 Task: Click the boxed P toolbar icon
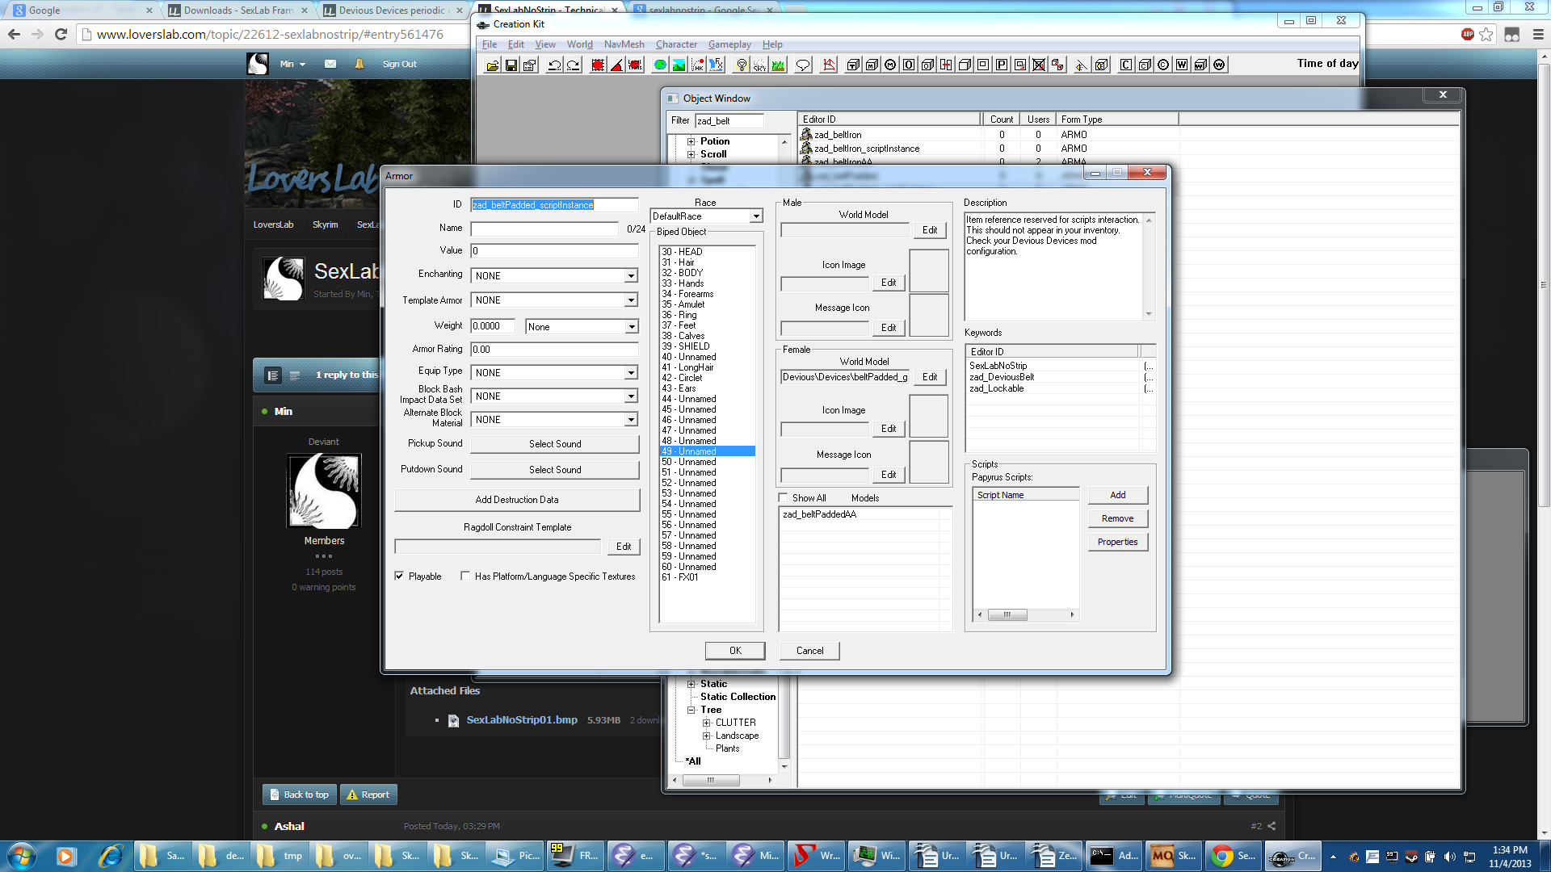pos(1002,65)
